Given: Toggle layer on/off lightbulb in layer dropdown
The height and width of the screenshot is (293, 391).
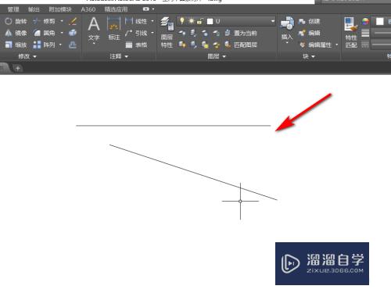Looking at the screenshot, I should [x=182, y=21].
